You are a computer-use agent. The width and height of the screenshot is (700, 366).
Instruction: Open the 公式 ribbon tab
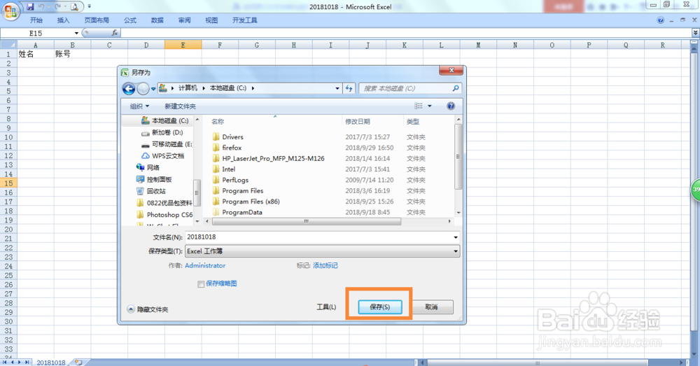point(130,20)
